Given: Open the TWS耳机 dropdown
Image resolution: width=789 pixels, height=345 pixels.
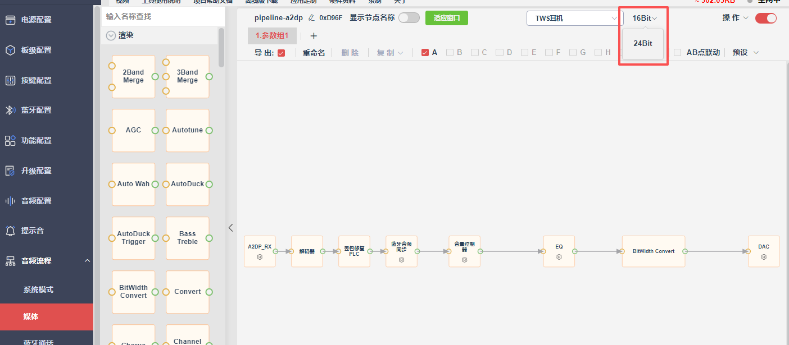Looking at the screenshot, I should pos(575,18).
